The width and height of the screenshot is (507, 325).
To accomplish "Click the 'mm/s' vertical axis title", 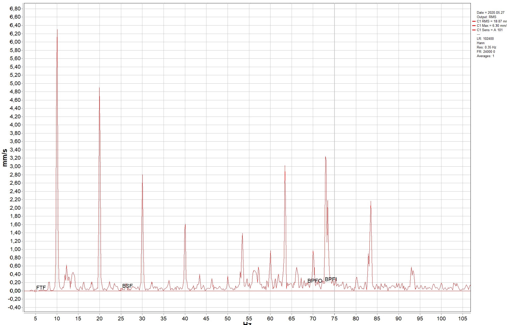I will click(x=4, y=158).
